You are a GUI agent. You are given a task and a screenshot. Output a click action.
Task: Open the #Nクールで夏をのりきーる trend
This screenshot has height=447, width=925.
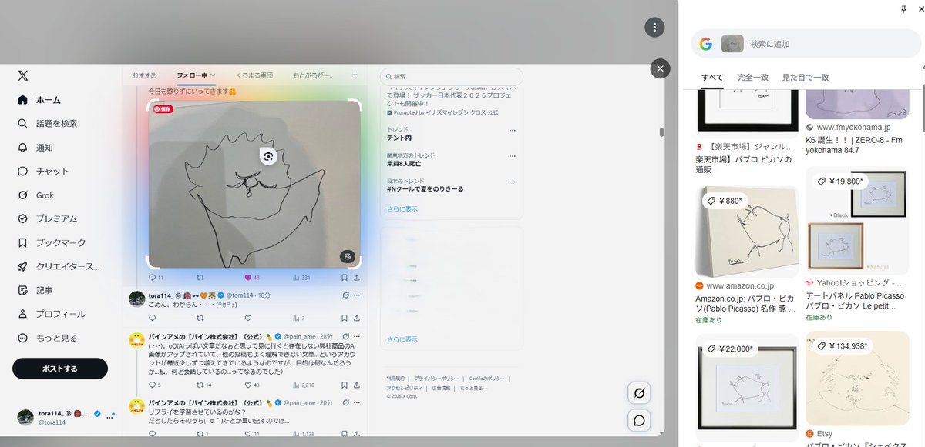[x=425, y=189]
